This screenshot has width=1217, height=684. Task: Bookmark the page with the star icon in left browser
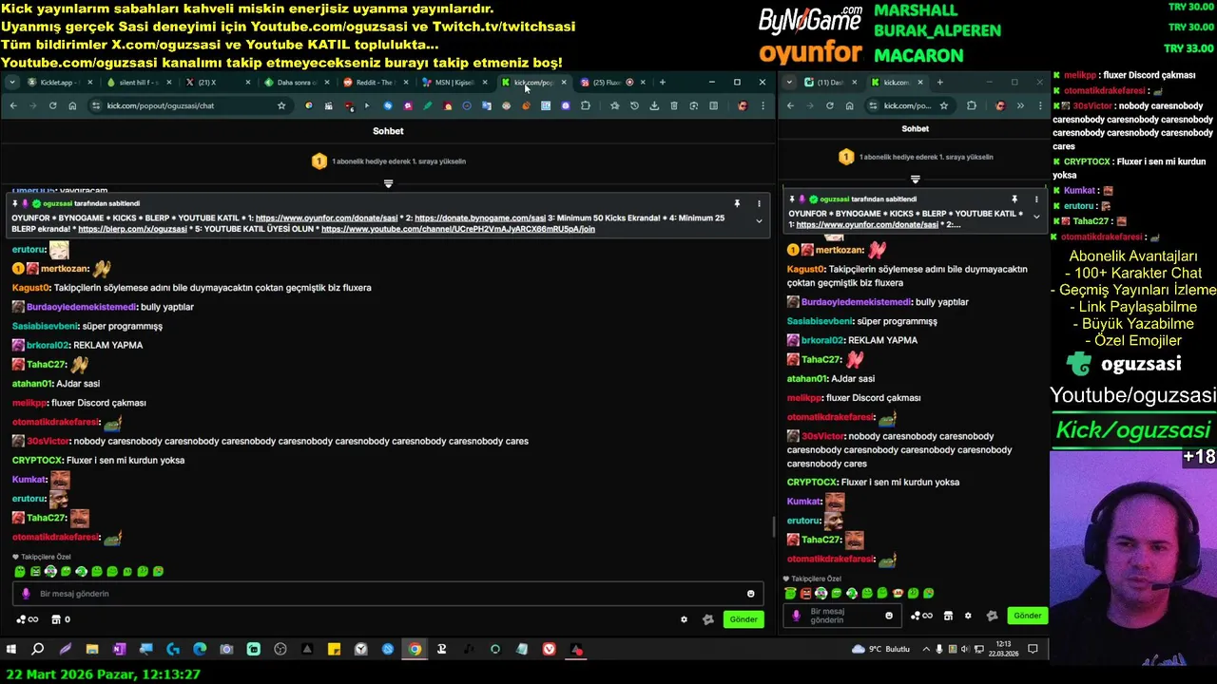(x=281, y=105)
